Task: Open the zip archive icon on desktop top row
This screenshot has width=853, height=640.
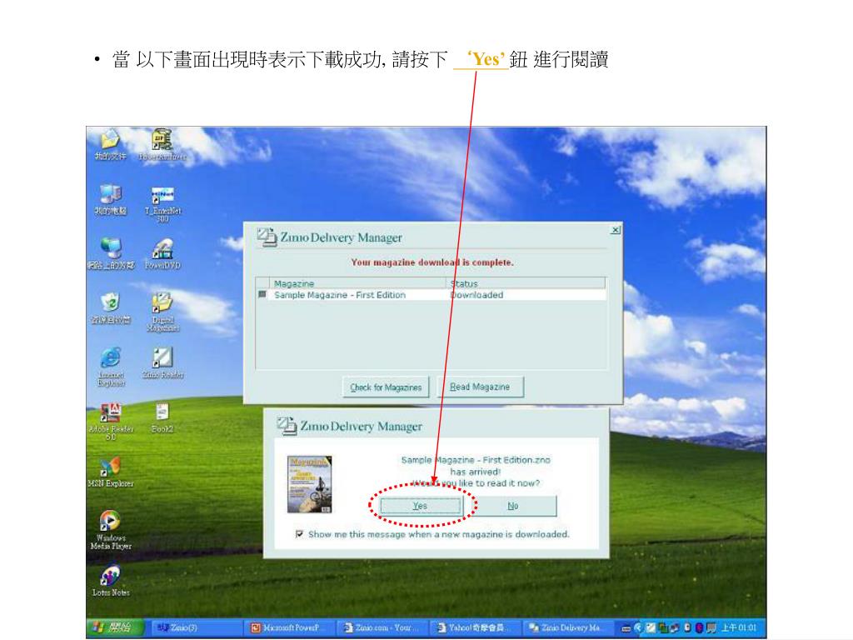Action: pyautogui.click(x=162, y=145)
